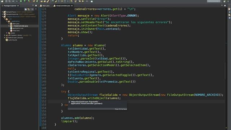
Task: Expand the Referenced Libraries node
Action: pos(5,38)
